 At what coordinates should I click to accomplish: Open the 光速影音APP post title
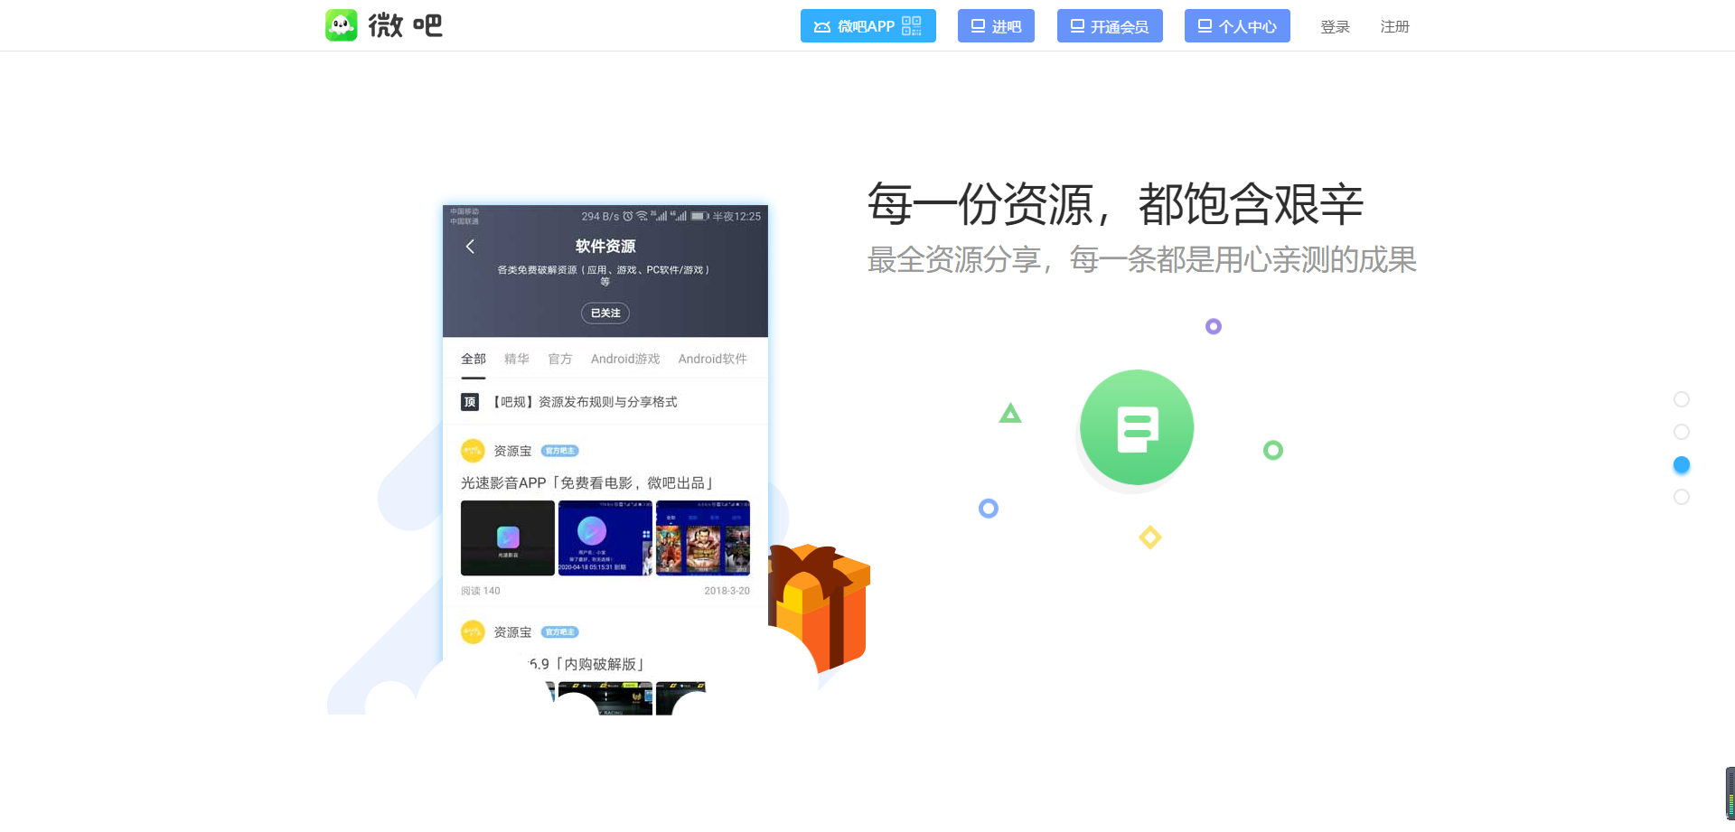click(588, 483)
